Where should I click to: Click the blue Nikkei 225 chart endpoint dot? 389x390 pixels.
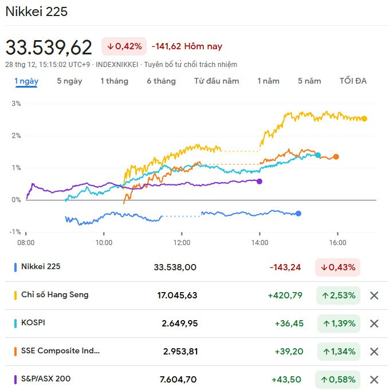(x=298, y=214)
